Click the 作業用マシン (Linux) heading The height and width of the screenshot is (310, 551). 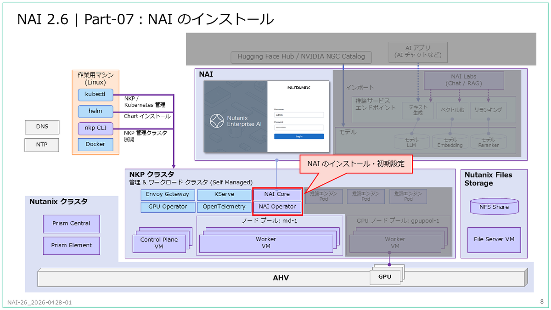(x=96, y=78)
